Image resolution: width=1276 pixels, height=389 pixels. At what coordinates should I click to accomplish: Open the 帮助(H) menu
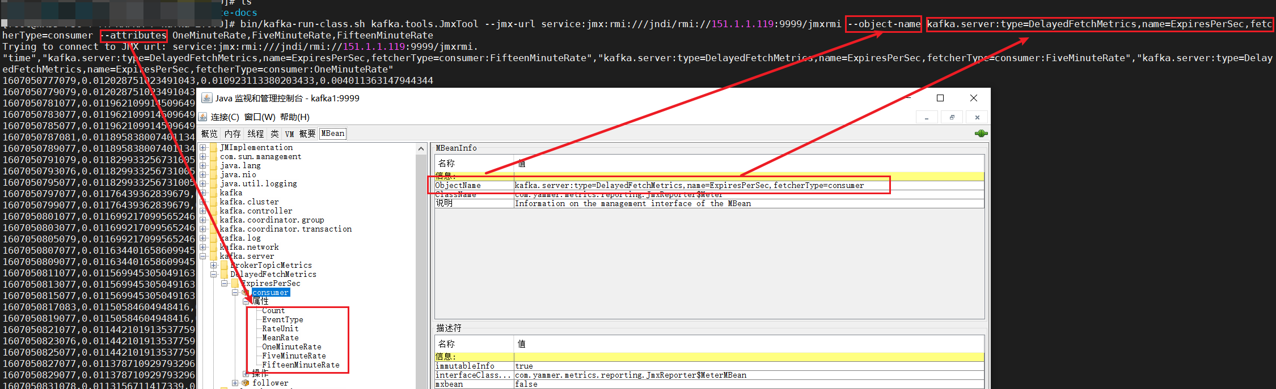(295, 117)
